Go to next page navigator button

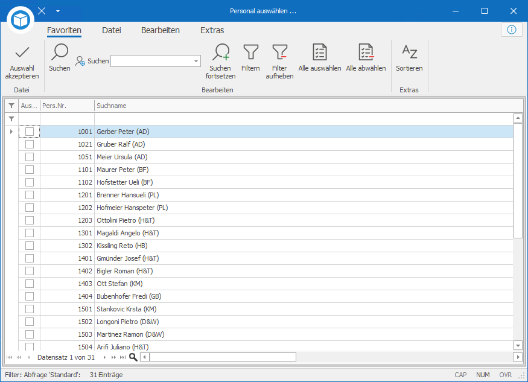pyautogui.click(x=113, y=357)
